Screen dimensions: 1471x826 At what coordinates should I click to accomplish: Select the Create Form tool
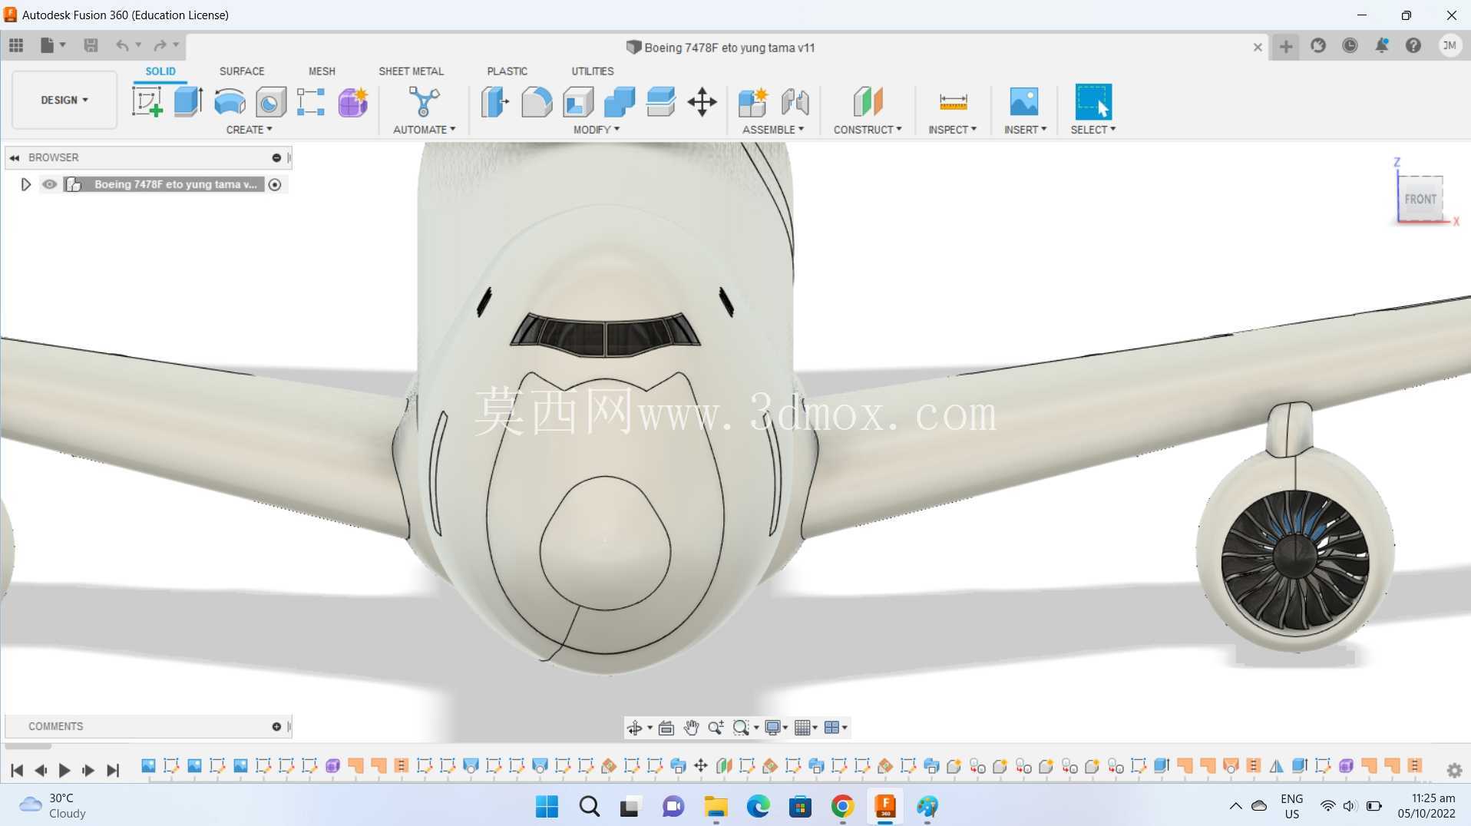353,101
